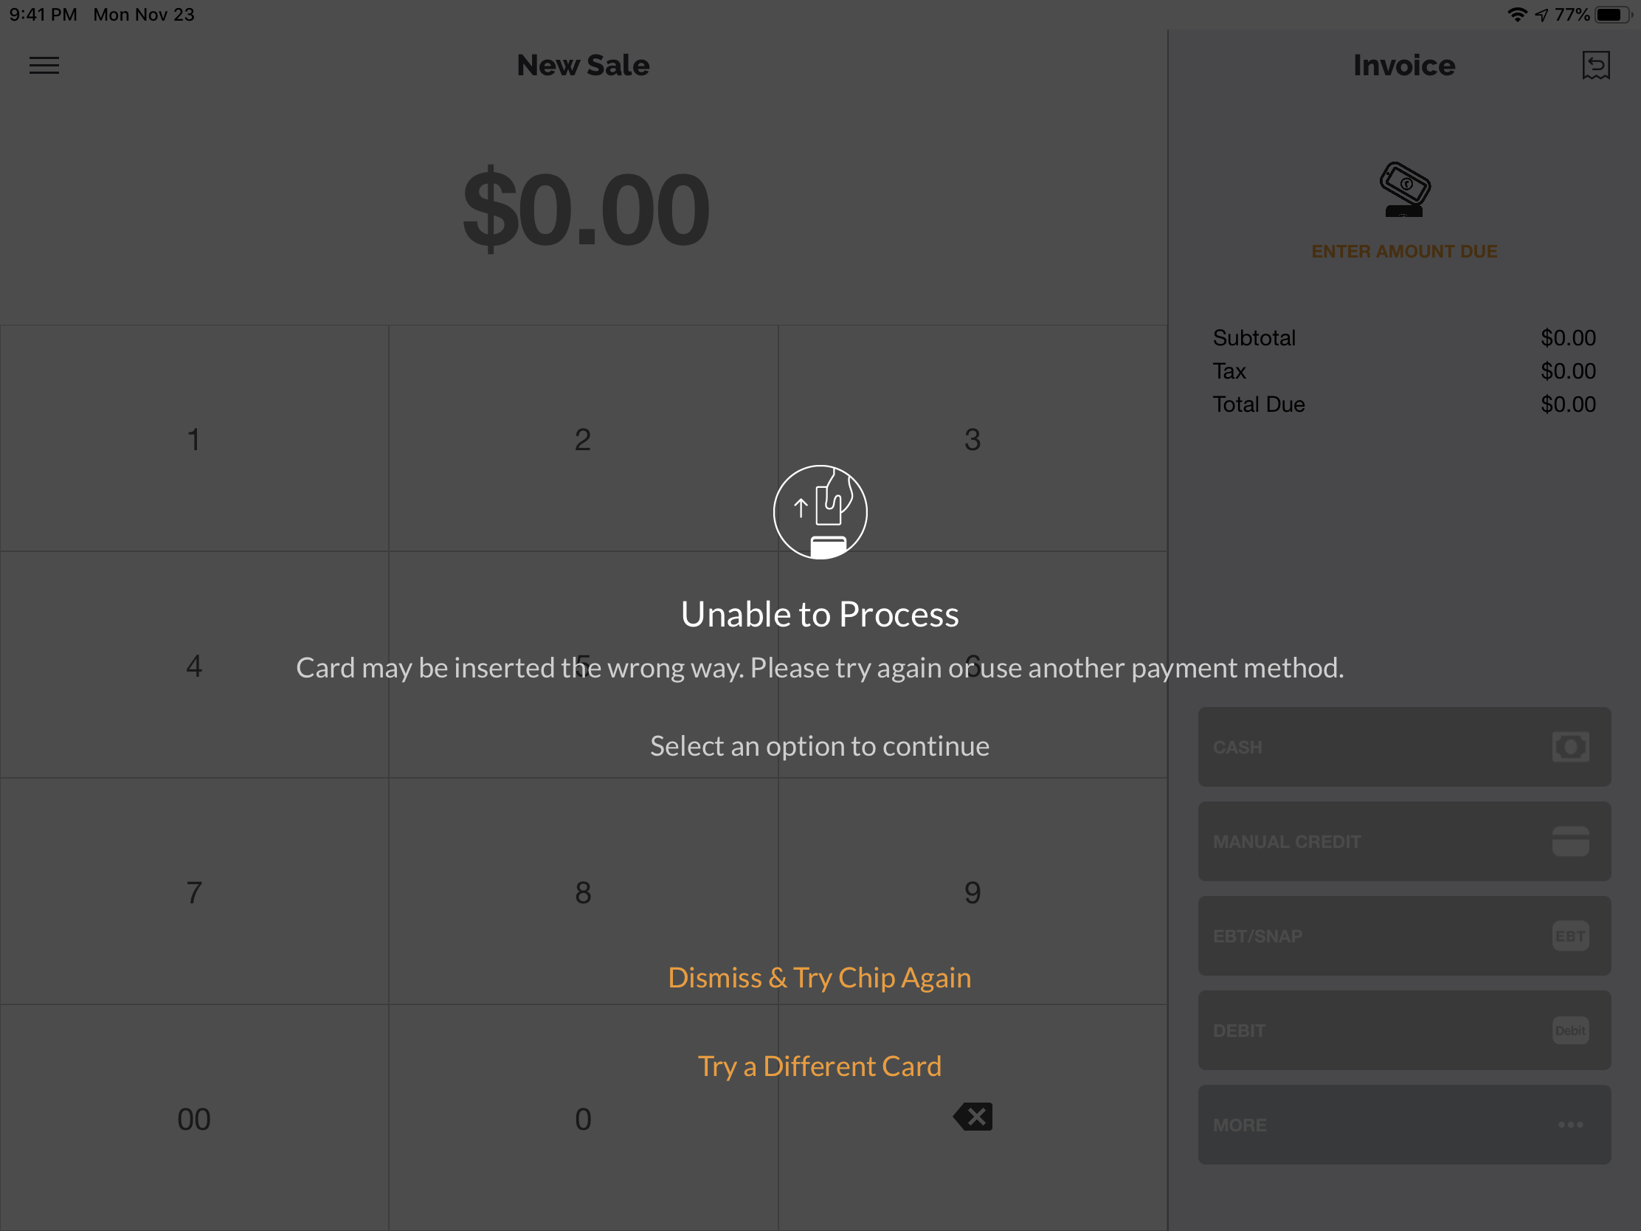Tap the ENTER AMOUNT DUE label
This screenshot has width=1641, height=1231.
[1403, 252]
